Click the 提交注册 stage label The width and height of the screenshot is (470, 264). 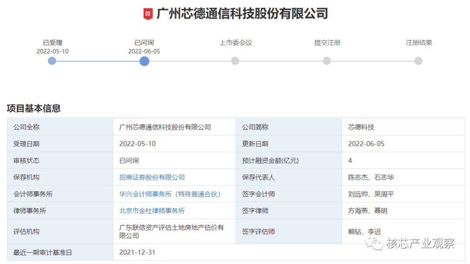pyautogui.click(x=327, y=43)
